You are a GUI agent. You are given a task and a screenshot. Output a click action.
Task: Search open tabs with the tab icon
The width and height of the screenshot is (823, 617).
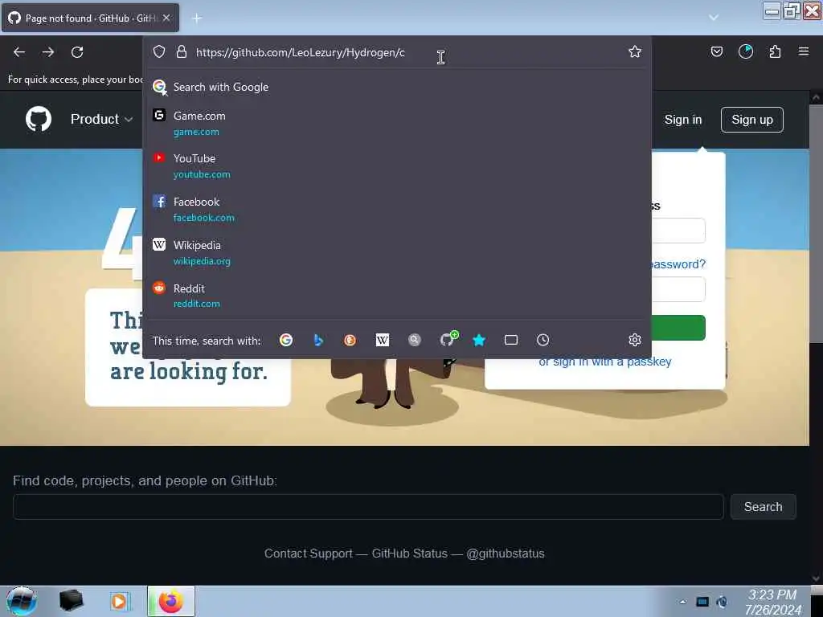tap(510, 340)
